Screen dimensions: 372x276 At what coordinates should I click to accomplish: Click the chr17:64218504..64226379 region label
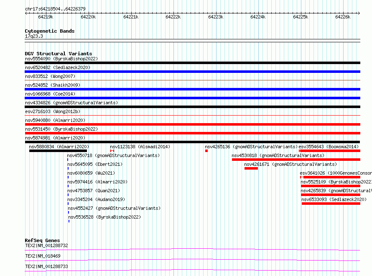[x=55, y=9]
